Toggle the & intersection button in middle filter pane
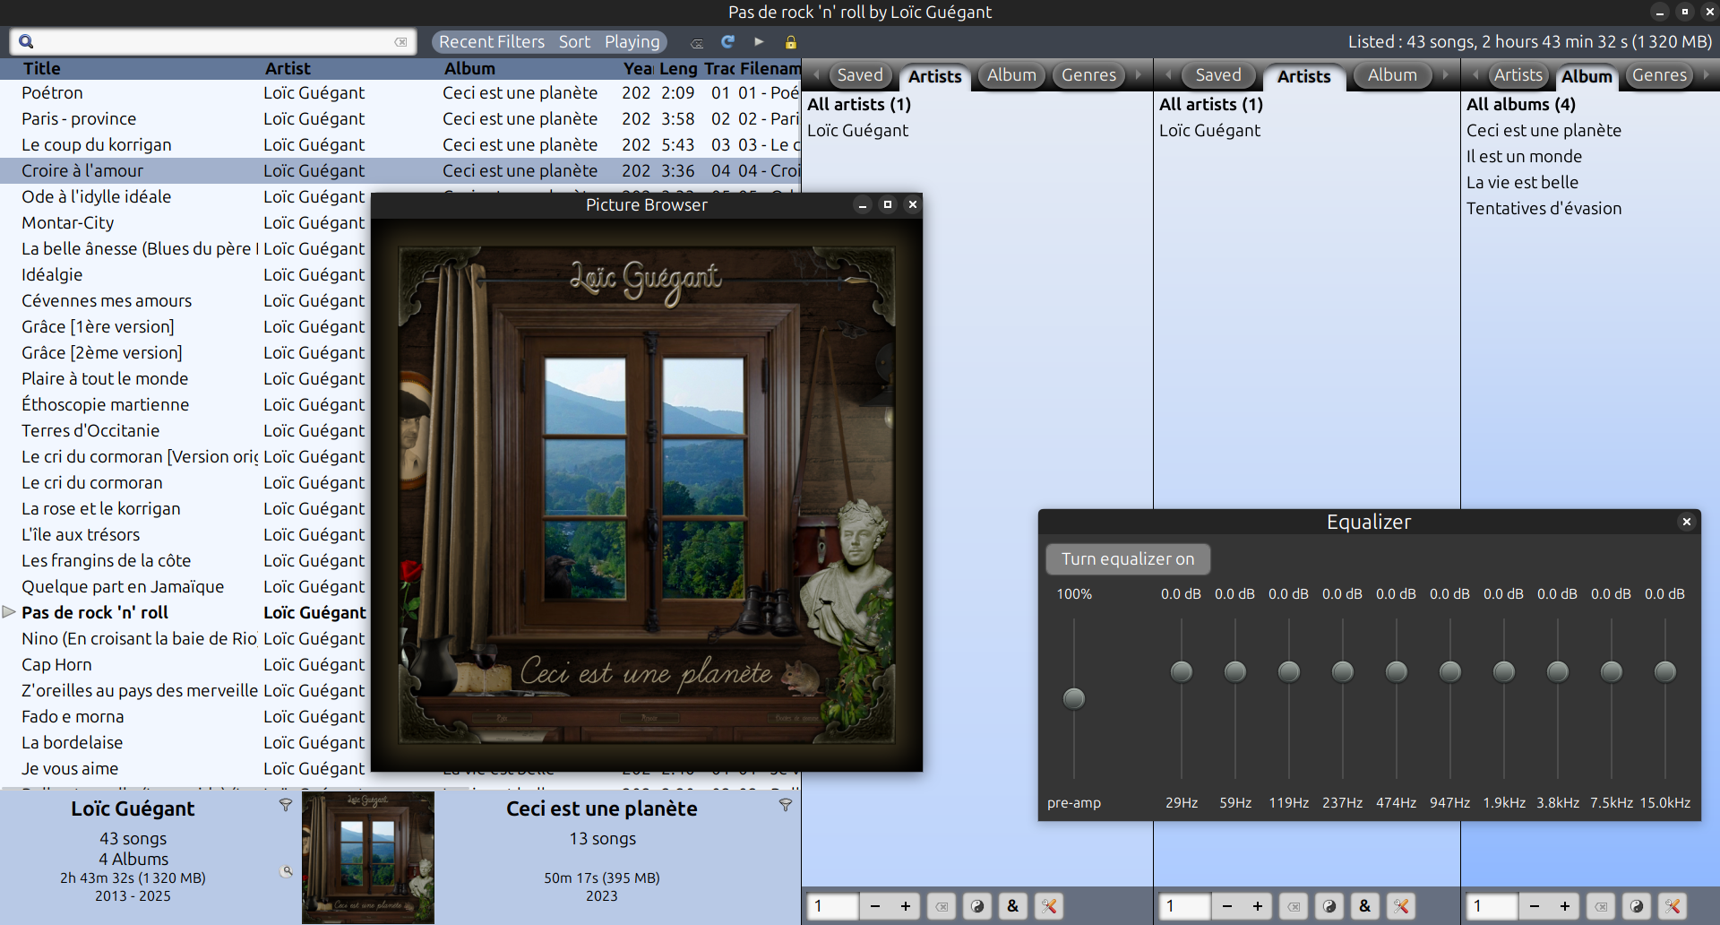This screenshot has height=925, width=1720. tap(1364, 906)
